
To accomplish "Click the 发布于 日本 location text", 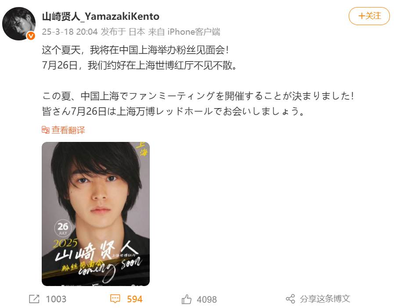I will pyautogui.click(x=123, y=32).
